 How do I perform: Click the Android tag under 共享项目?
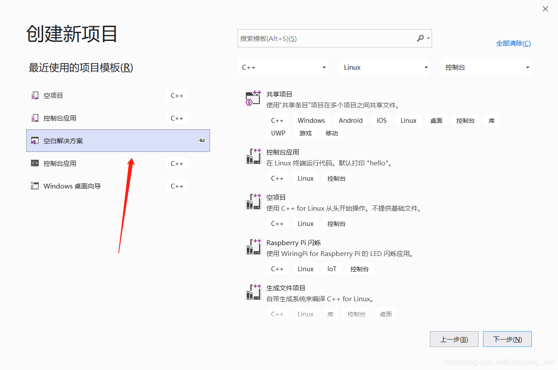tap(350, 121)
